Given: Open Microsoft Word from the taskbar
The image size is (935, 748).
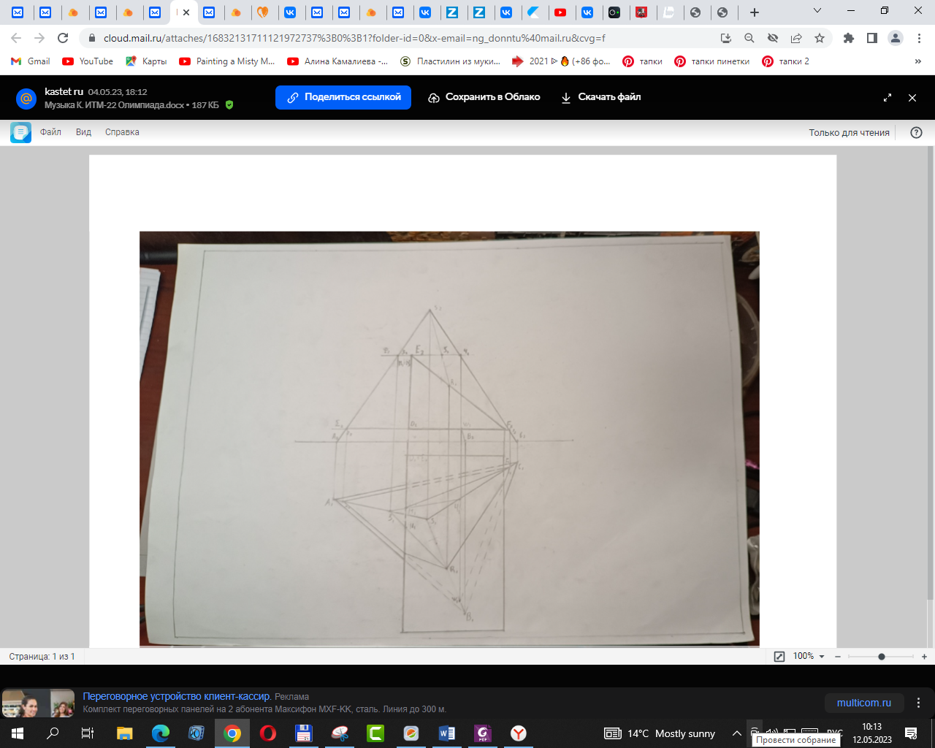Looking at the screenshot, I should pyautogui.click(x=447, y=733).
